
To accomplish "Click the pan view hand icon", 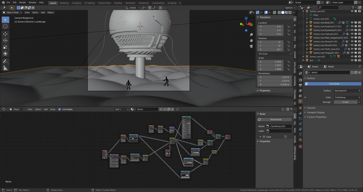I will point(251,40).
